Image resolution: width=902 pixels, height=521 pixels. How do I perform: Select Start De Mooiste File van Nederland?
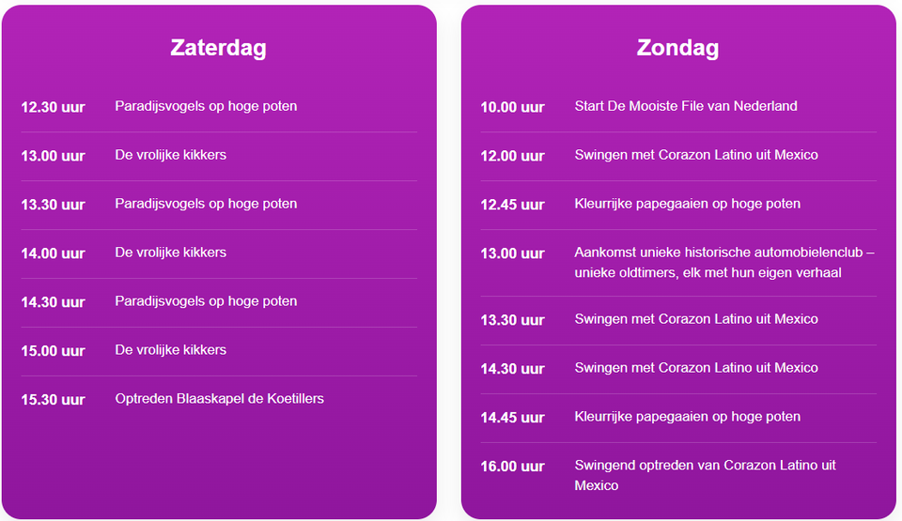click(x=686, y=106)
